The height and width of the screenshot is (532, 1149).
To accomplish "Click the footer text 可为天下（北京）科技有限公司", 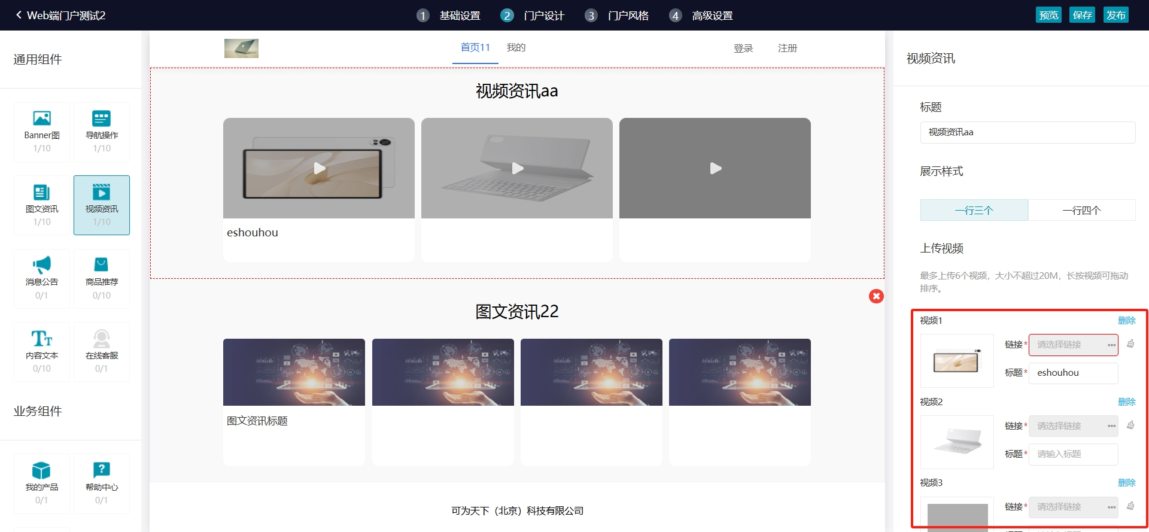I will tap(517, 510).
